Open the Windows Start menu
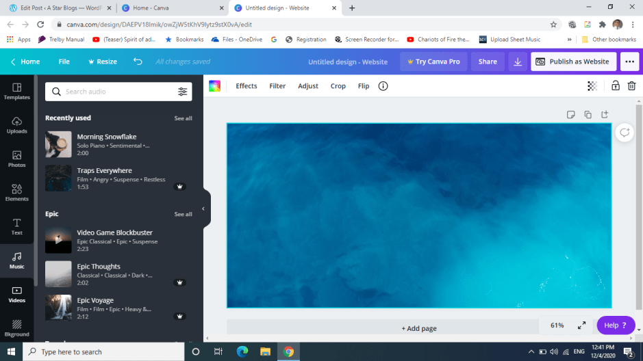Image resolution: width=643 pixels, height=361 pixels. [x=11, y=351]
